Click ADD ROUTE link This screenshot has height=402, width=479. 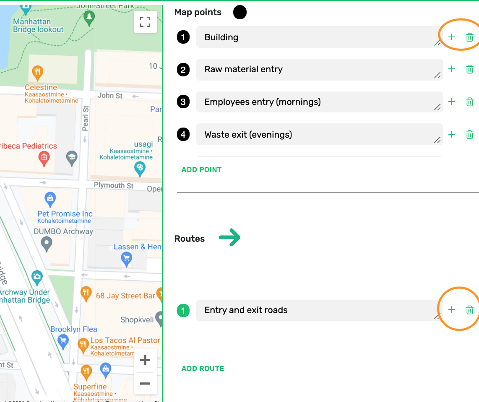point(203,369)
